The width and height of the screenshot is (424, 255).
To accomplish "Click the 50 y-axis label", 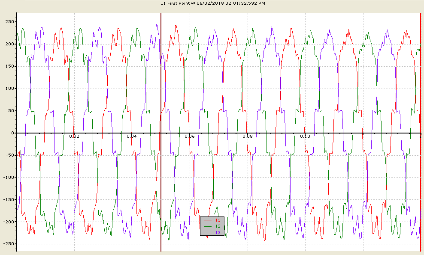I will tap(11, 111).
